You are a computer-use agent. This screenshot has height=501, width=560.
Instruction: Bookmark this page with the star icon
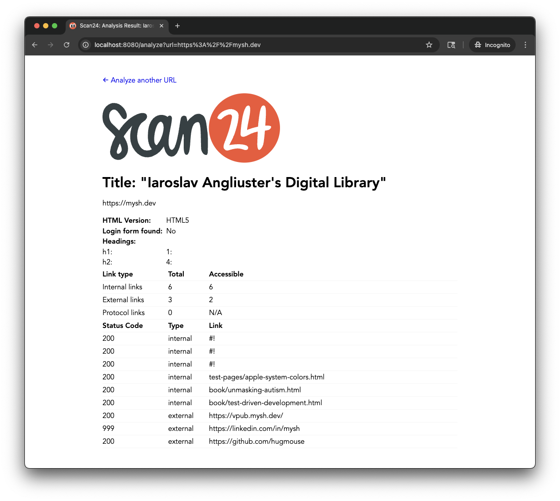click(x=429, y=45)
